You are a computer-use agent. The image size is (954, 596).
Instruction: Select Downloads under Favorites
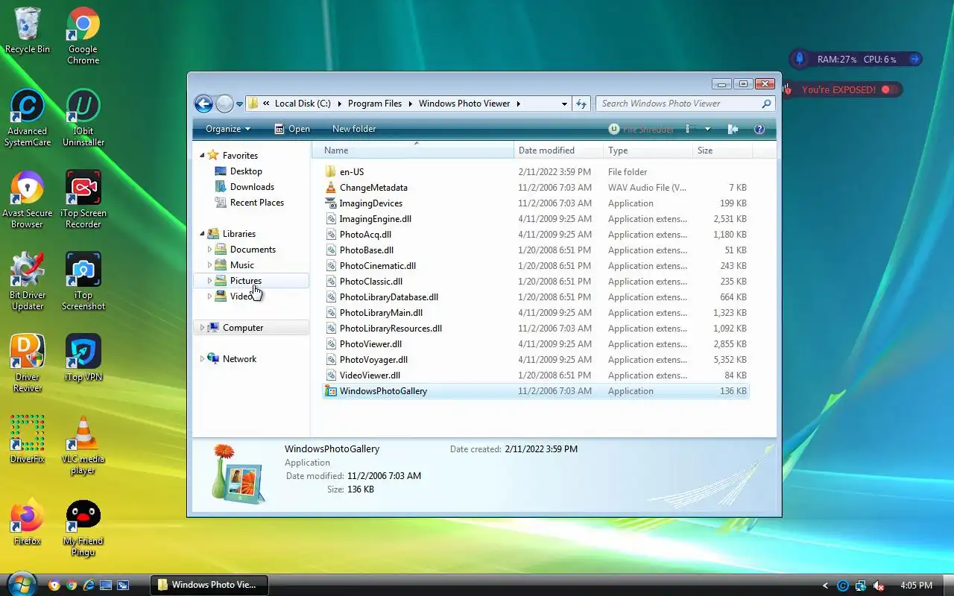coord(252,187)
